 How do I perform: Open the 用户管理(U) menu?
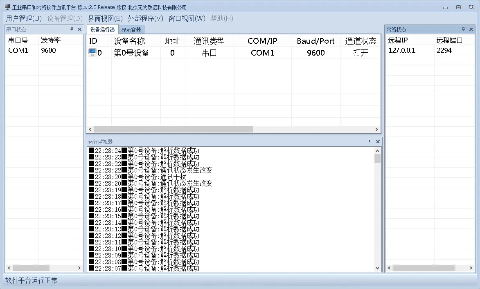[x=24, y=18]
